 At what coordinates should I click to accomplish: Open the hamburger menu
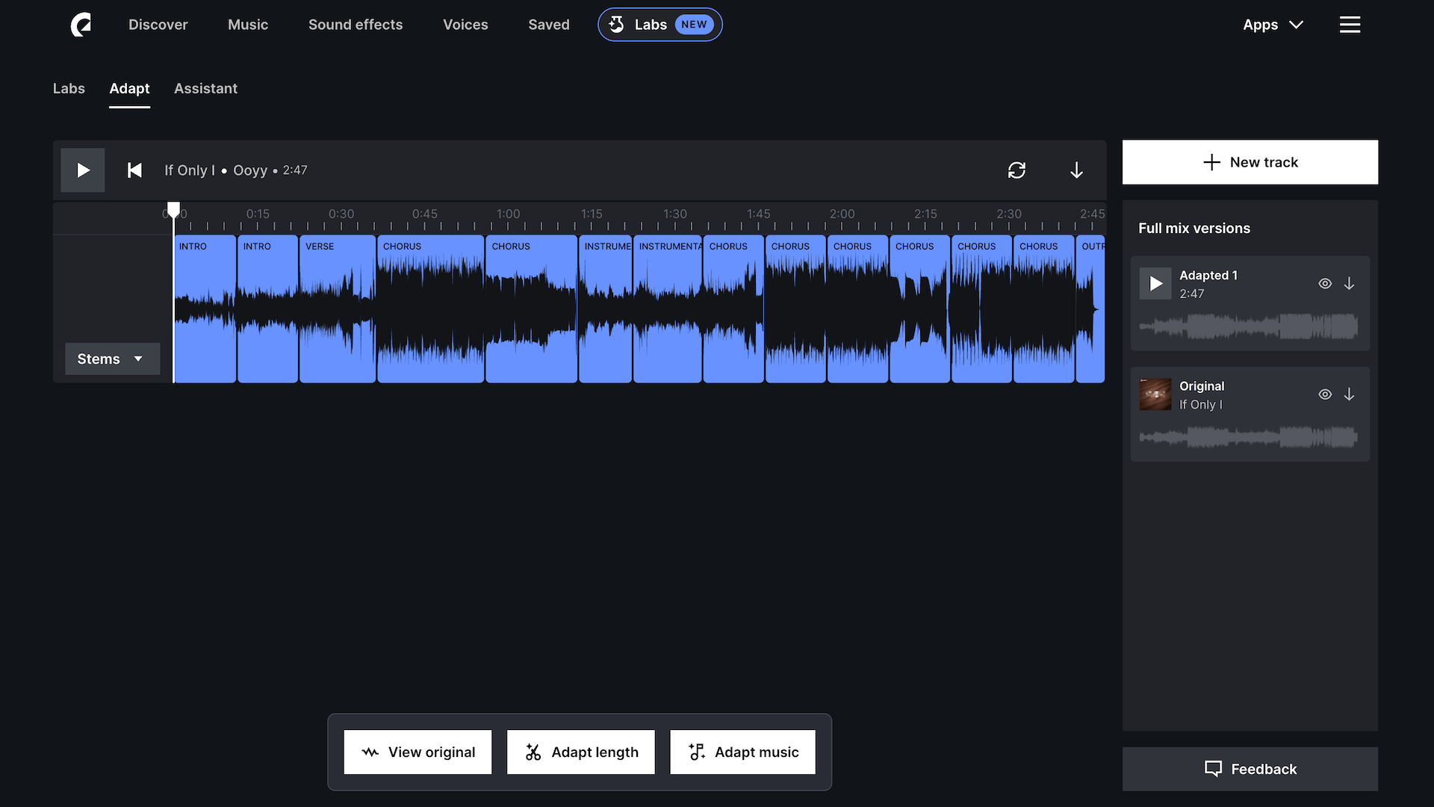click(x=1350, y=25)
